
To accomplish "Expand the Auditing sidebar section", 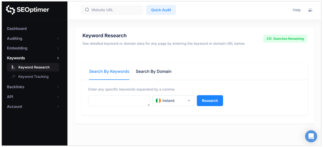I will (x=33, y=38).
